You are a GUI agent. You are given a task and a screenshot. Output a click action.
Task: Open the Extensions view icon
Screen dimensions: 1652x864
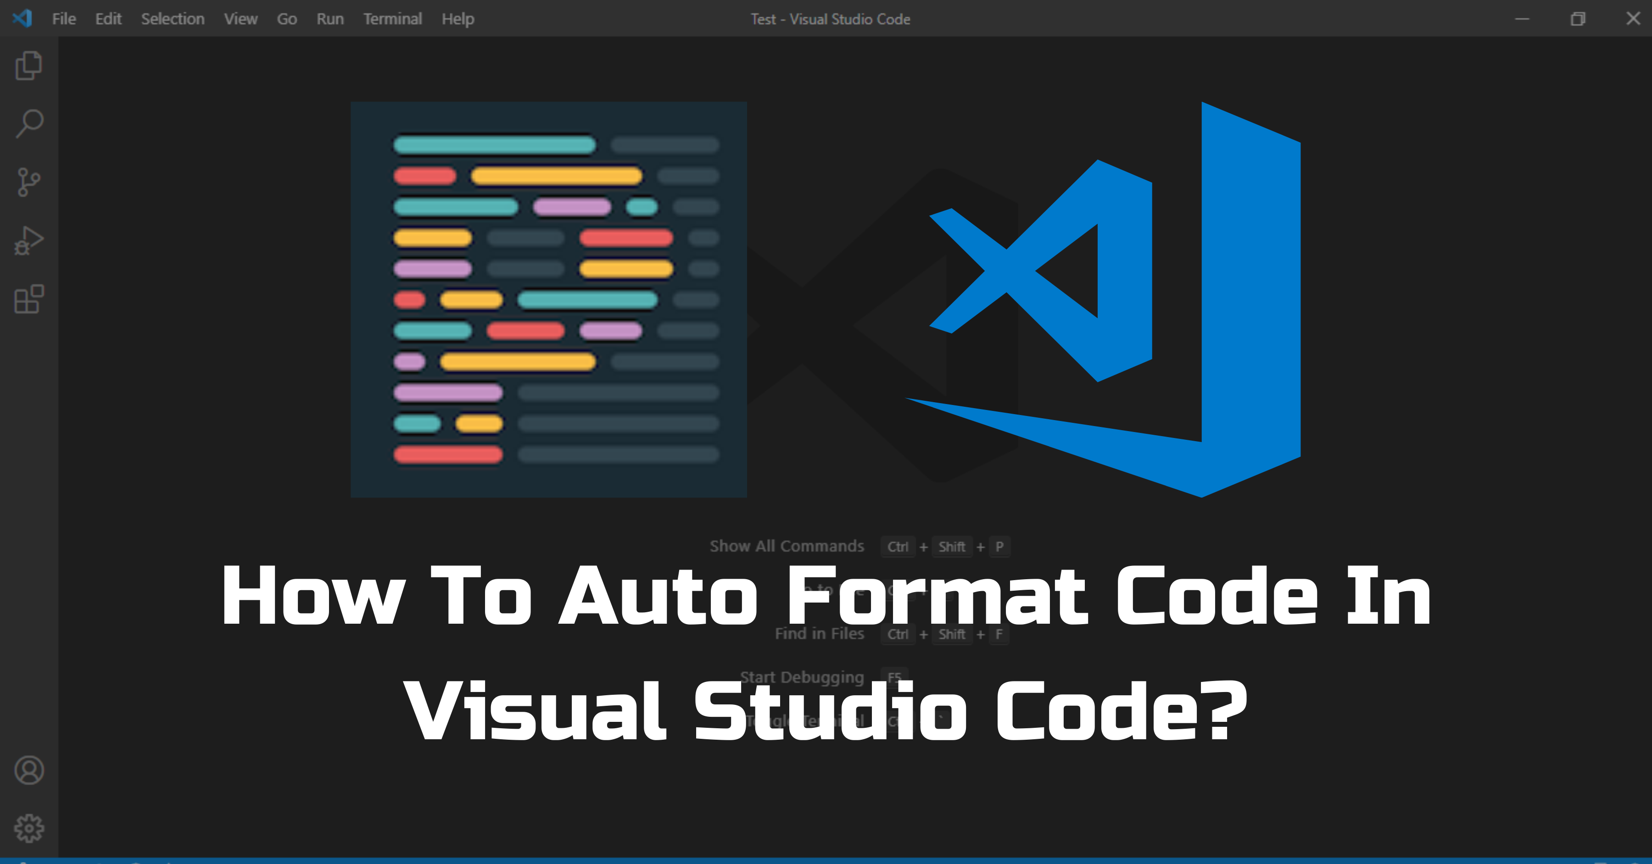tap(28, 299)
